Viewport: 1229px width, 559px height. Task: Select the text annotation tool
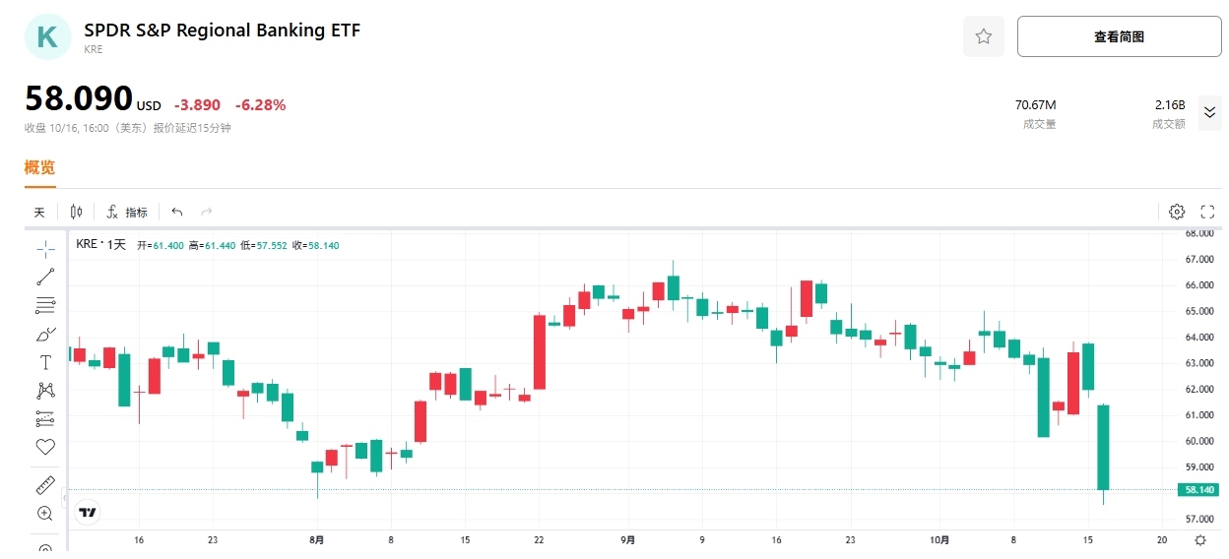(45, 362)
